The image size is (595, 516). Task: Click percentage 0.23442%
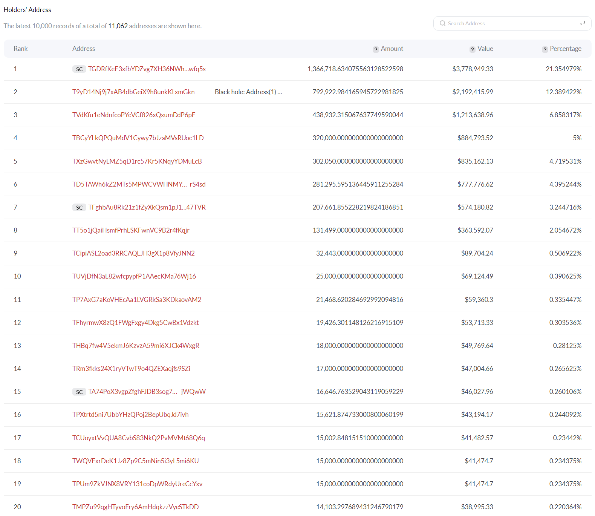coord(567,438)
